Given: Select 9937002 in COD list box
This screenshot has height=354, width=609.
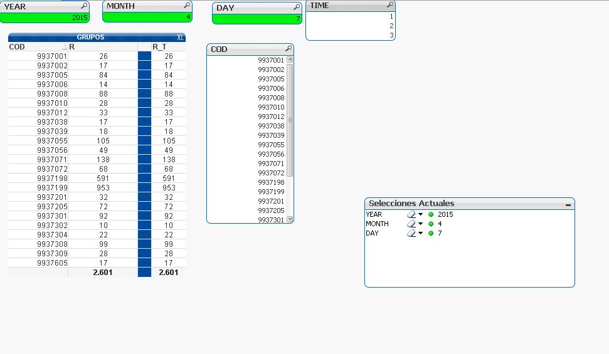Looking at the screenshot, I should [x=247, y=70].
